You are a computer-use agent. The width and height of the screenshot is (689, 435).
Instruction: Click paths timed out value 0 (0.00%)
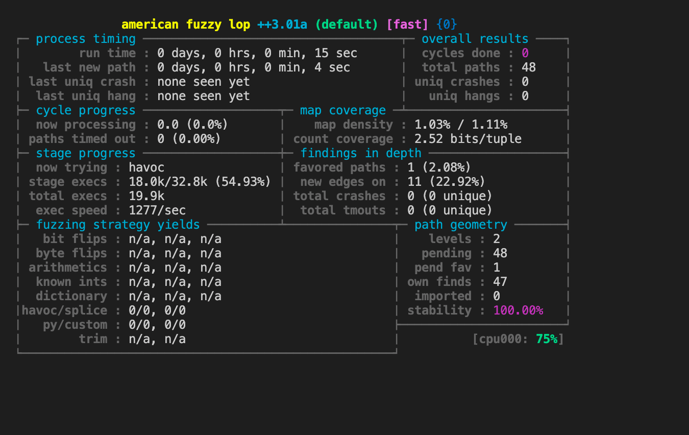click(x=189, y=139)
